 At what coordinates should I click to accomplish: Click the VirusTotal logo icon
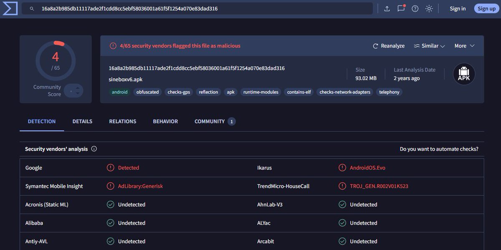coord(10,8)
